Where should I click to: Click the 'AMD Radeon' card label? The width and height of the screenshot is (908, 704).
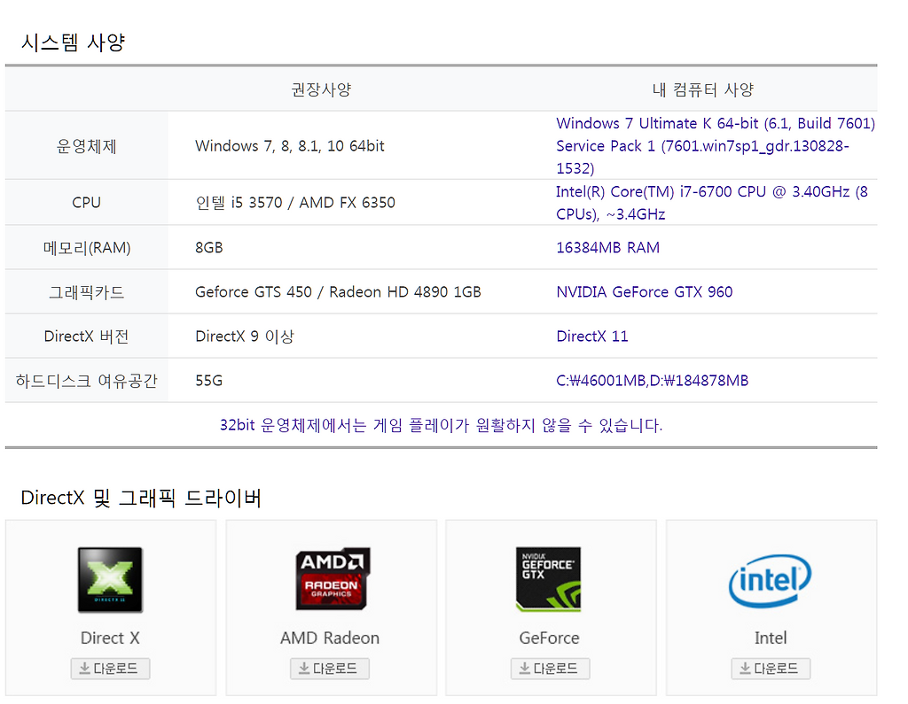(x=330, y=638)
